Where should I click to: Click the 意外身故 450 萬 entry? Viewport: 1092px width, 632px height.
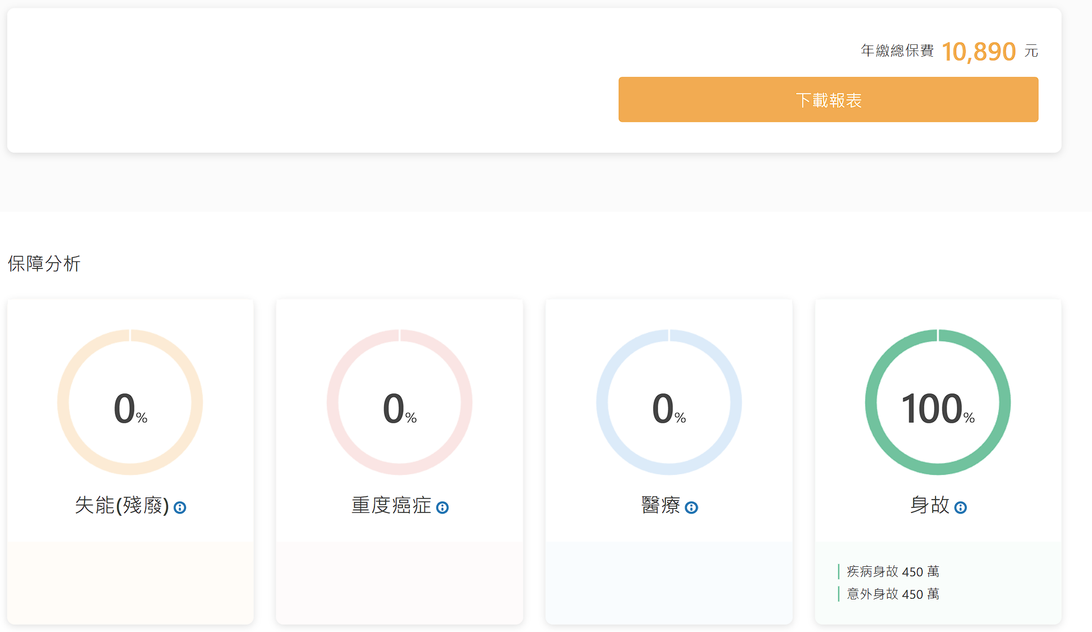click(x=893, y=594)
